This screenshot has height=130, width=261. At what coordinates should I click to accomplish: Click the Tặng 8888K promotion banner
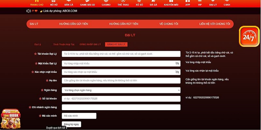10,119
